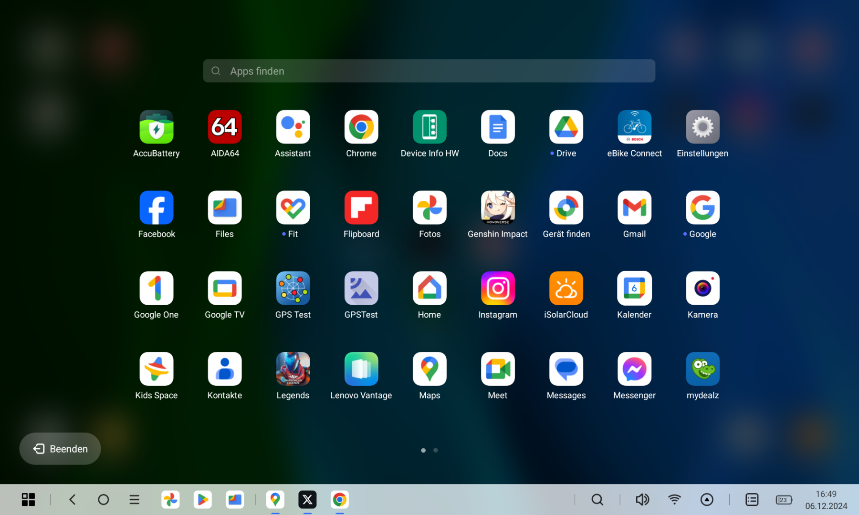Open Facebook
The width and height of the screenshot is (859, 515).
(157, 207)
